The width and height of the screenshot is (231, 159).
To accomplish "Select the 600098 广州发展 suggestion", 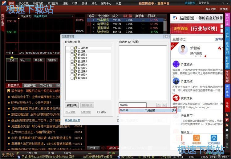I will click(x=148, y=110).
